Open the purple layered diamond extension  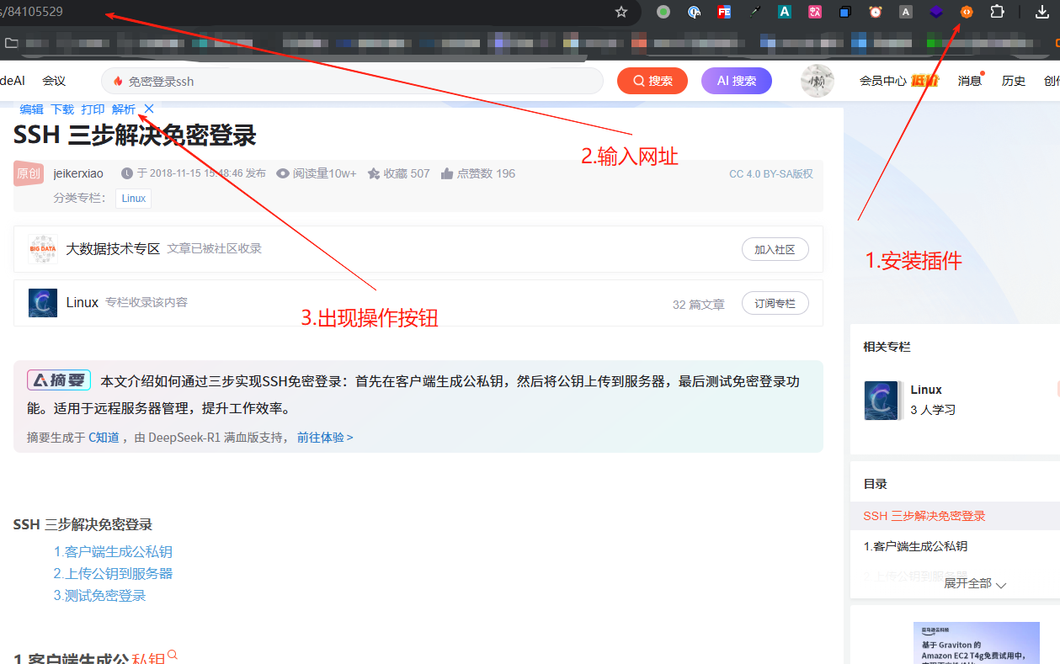[x=936, y=12]
